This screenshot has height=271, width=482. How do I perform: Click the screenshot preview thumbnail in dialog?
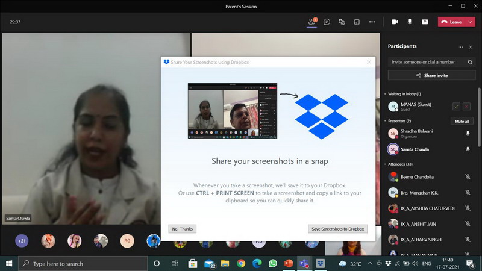(x=233, y=111)
